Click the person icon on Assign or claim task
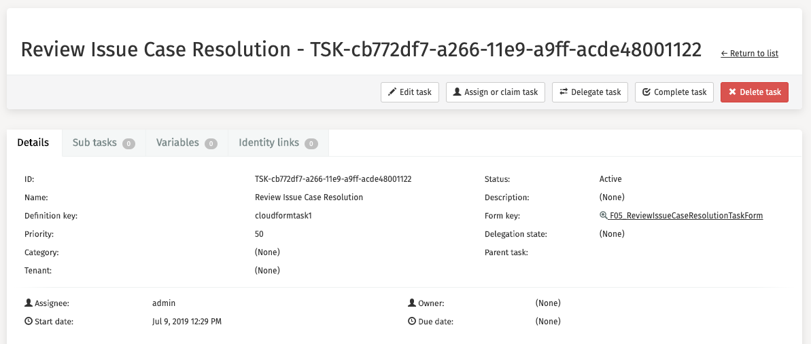The width and height of the screenshot is (811, 344). pos(458,92)
